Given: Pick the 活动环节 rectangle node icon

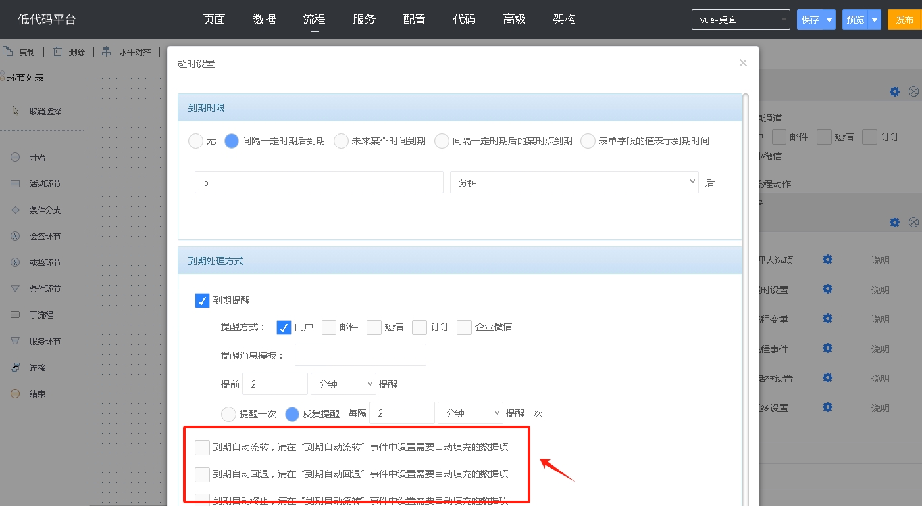Looking at the screenshot, I should pyautogui.click(x=15, y=183).
